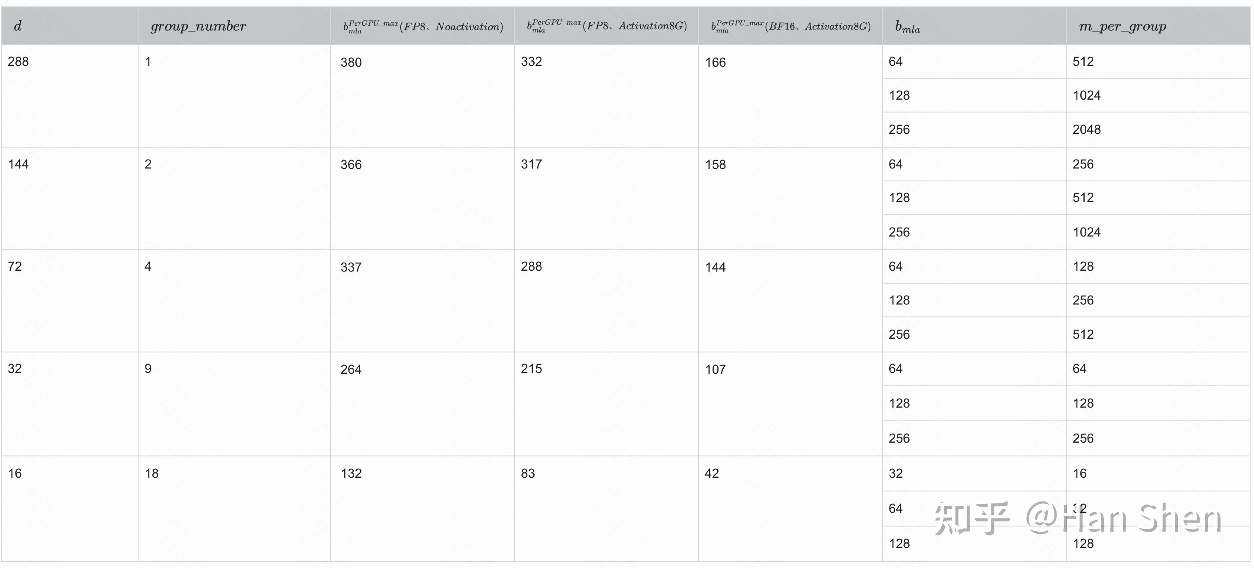1254x568 pixels.
Task: Select the cell showing 166
Action: pos(715,62)
